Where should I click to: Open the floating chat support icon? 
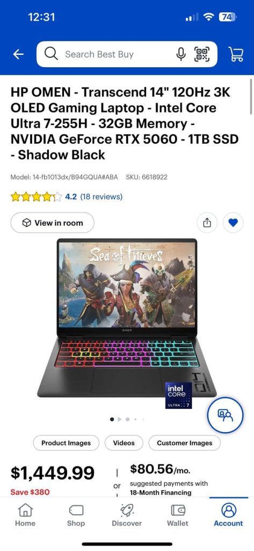(x=225, y=415)
